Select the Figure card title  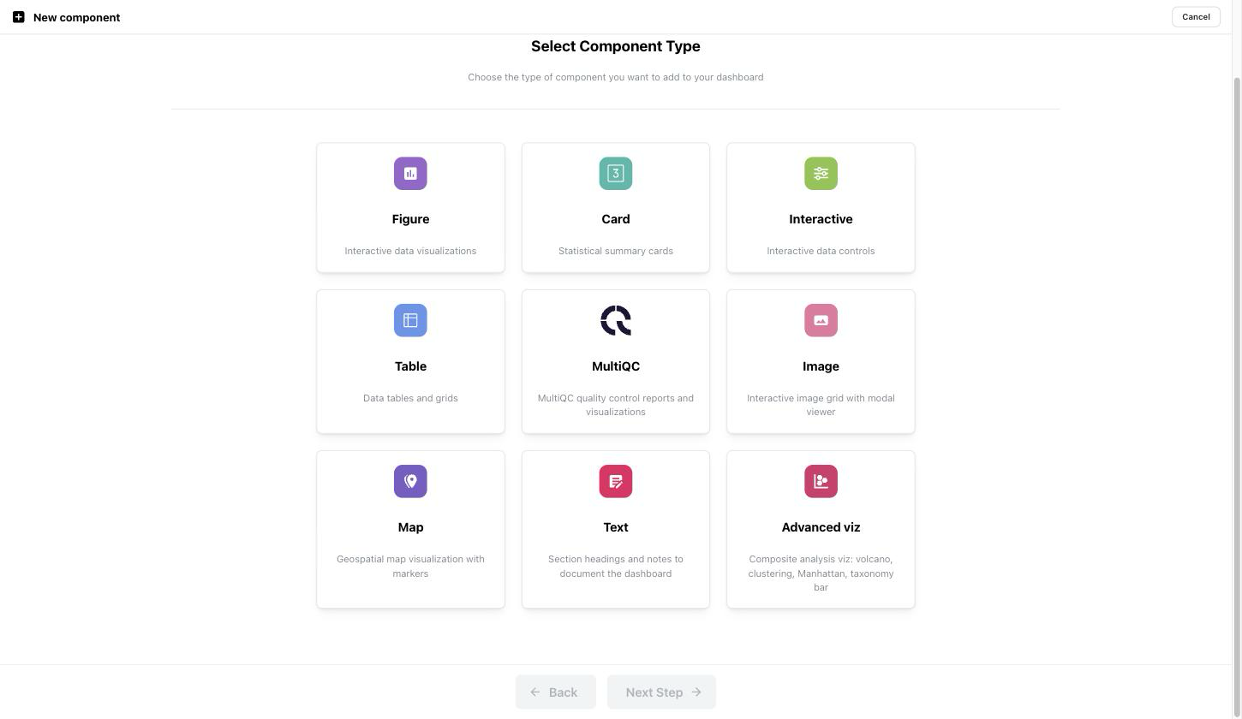410,219
